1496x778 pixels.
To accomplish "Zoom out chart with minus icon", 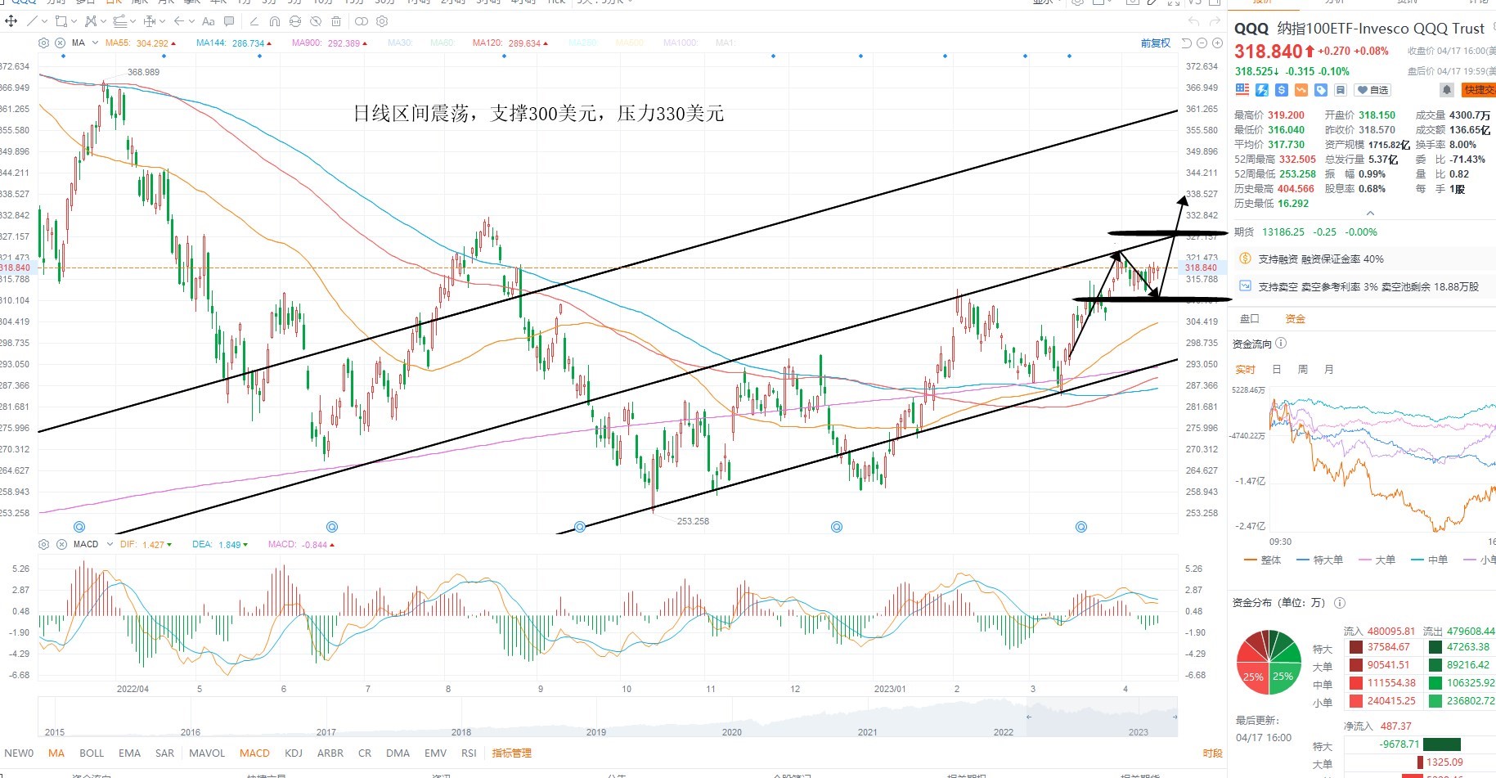I will 1202,43.
